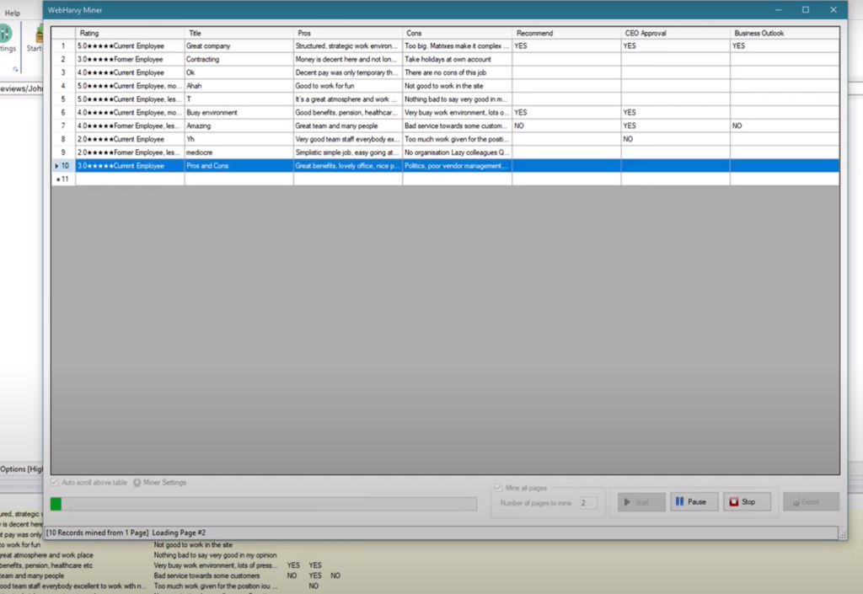Stop the mining process
This screenshot has width=863, height=594.
(747, 502)
